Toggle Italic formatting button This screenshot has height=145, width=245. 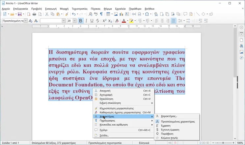click(86, 21)
